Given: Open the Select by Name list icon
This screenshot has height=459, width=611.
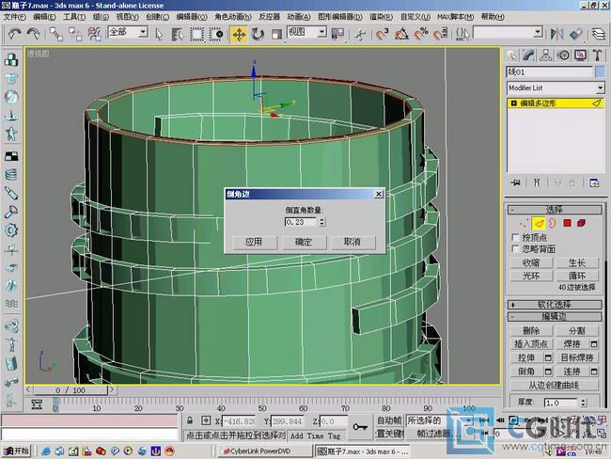Looking at the screenshot, I should coord(178,34).
